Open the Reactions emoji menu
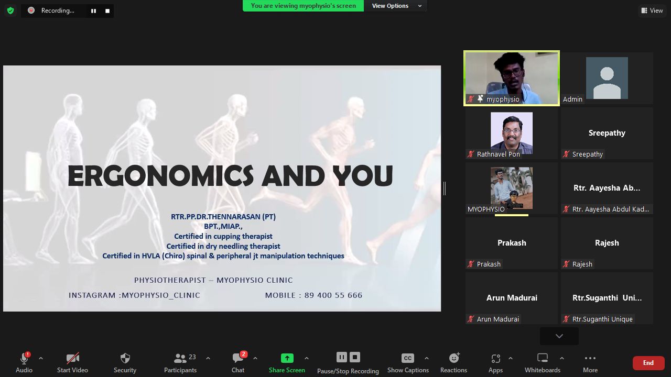Screen dimensions: 671x377 coord(453,358)
